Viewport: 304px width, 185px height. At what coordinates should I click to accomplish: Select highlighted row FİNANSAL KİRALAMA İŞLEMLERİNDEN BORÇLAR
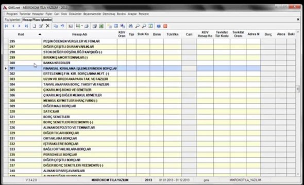pos(151,68)
